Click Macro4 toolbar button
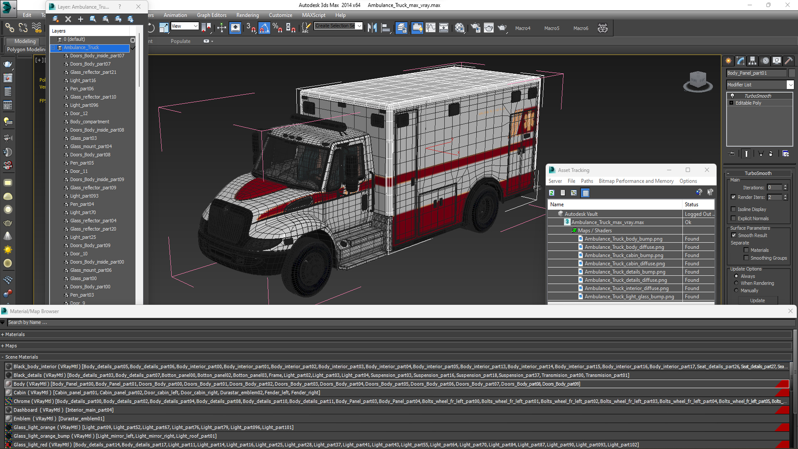The image size is (798, 449). point(523,28)
